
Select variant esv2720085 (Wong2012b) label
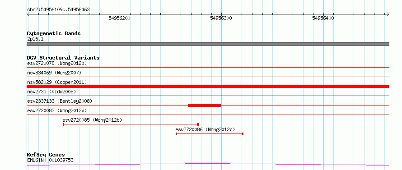point(92,120)
